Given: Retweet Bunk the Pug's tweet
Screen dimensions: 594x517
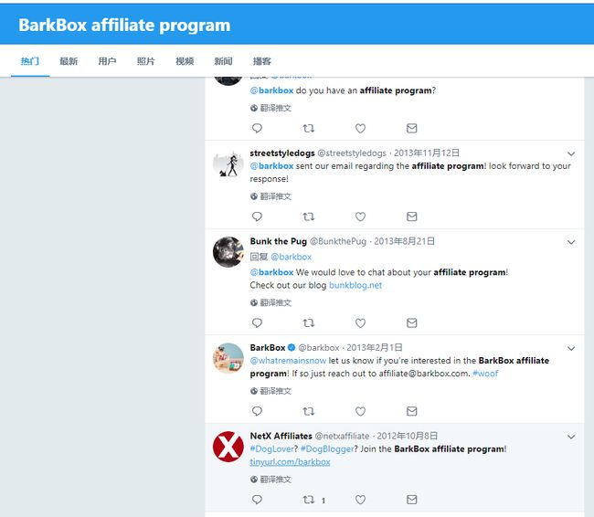Looking at the screenshot, I should [308, 323].
